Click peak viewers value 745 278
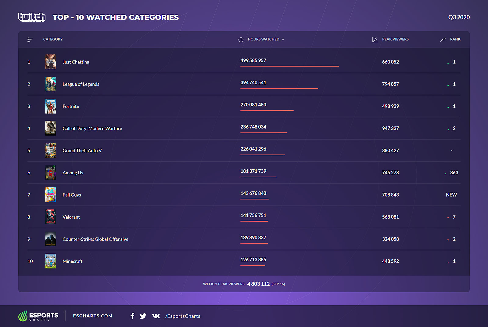Image resolution: width=488 pixels, height=327 pixels. (390, 173)
